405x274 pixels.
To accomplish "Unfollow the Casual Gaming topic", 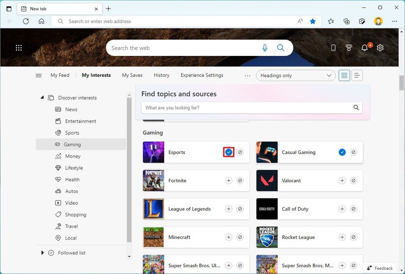I will pyautogui.click(x=342, y=152).
